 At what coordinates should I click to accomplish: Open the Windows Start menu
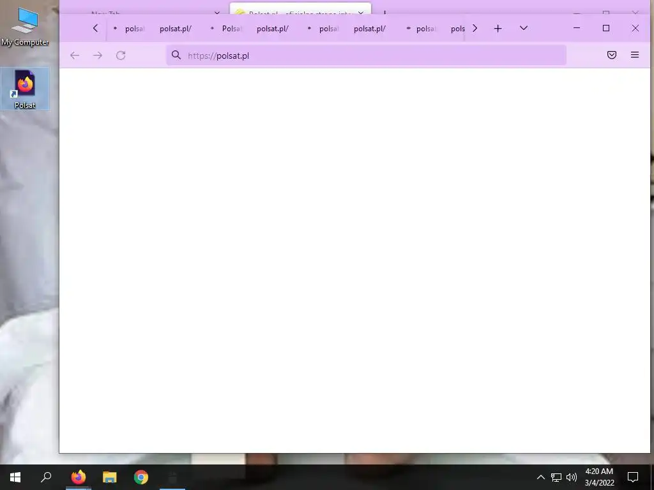point(15,477)
